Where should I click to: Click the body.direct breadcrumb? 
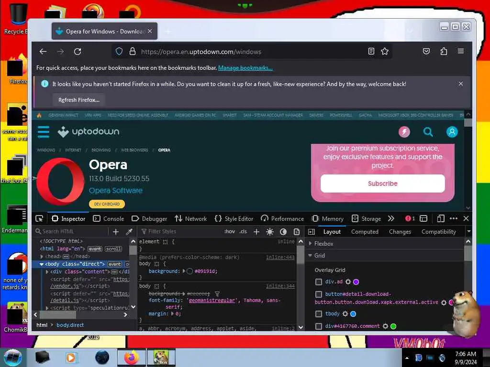coord(70,325)
